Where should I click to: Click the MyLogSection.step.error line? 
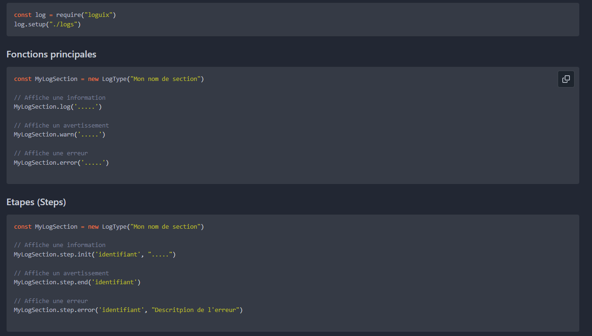coord(128,310)
